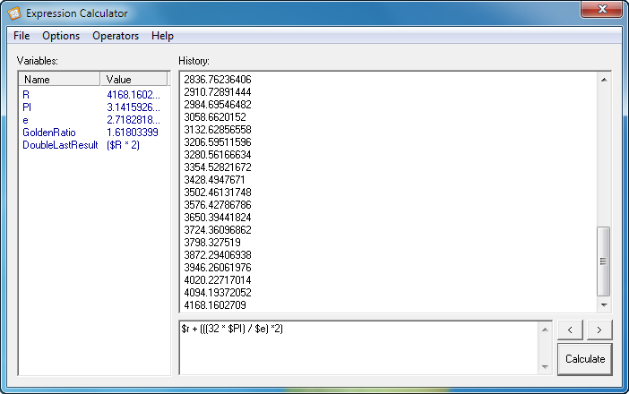
Task: Select history entry 2910.72891444
Action: (218, 92)
